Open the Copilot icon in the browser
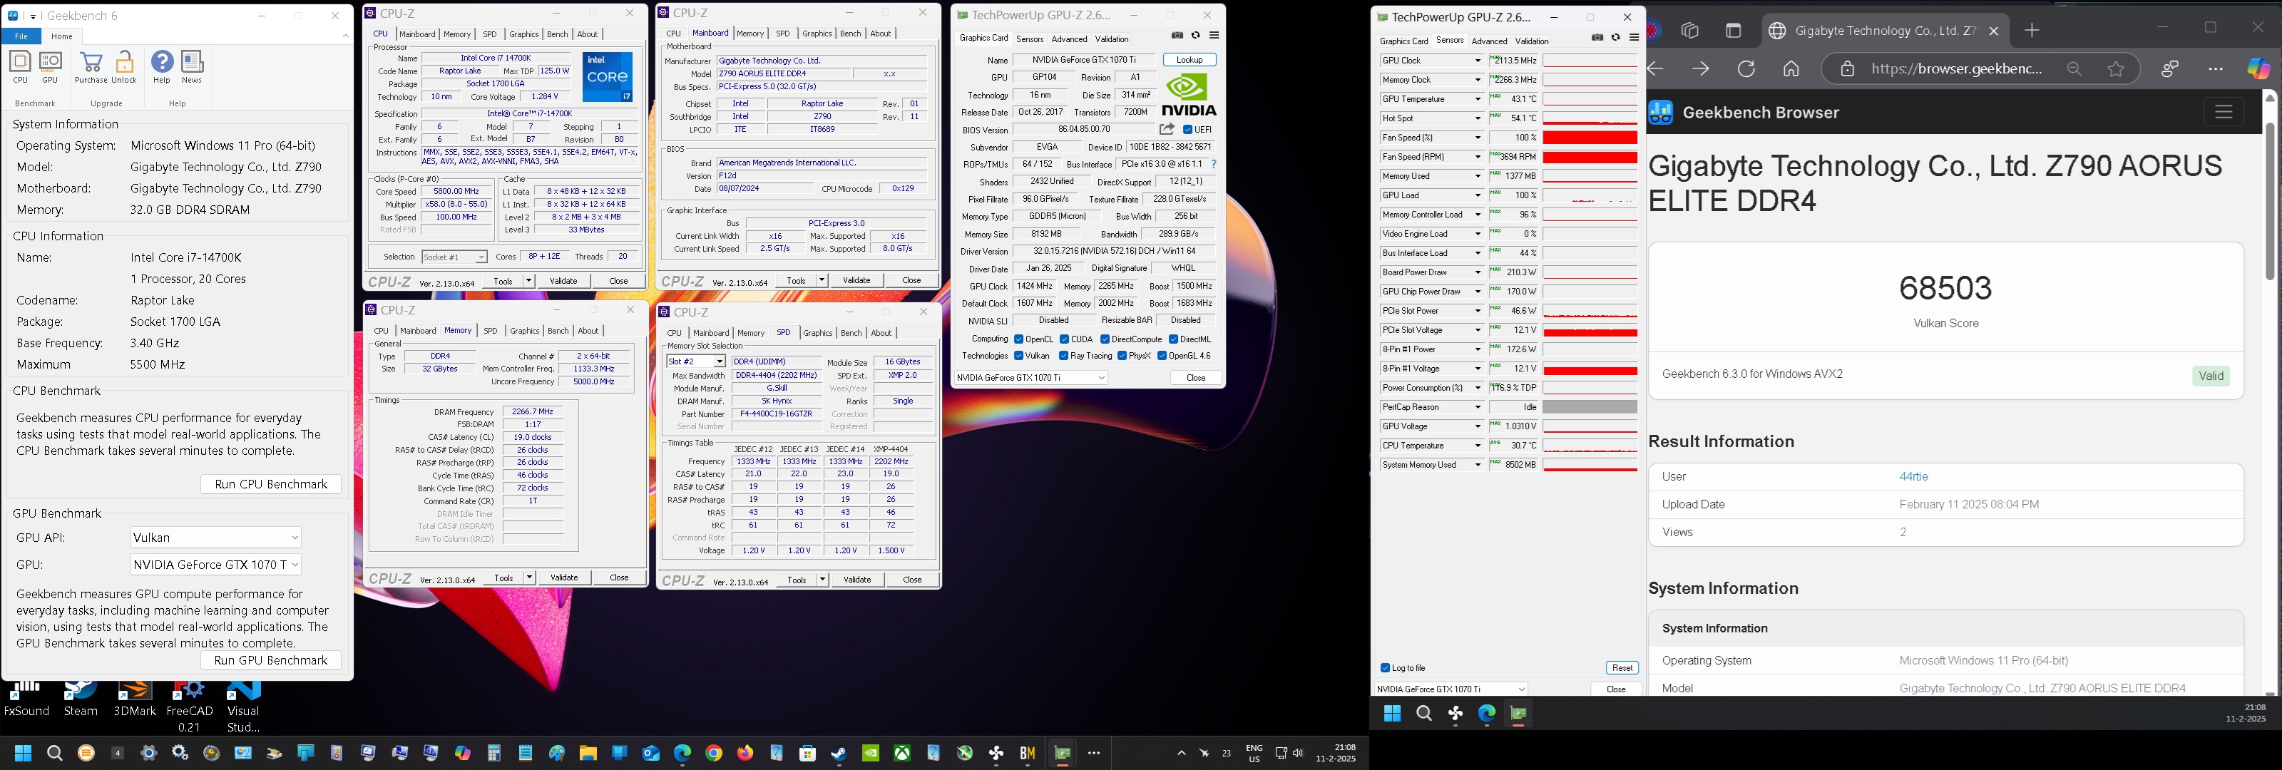Image resolution: width=2282 pixels, height=770 pixels. tap(2259, 68)
